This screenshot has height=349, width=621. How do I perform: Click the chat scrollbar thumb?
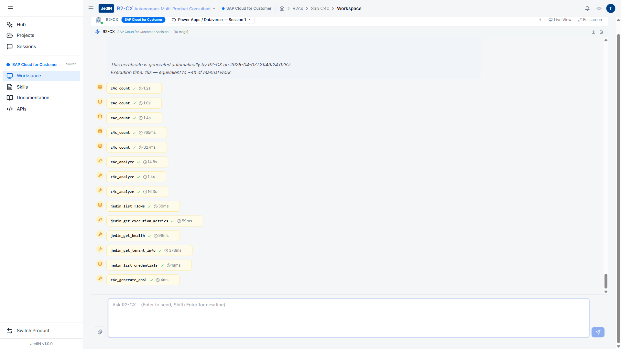(x=606, y=281)
